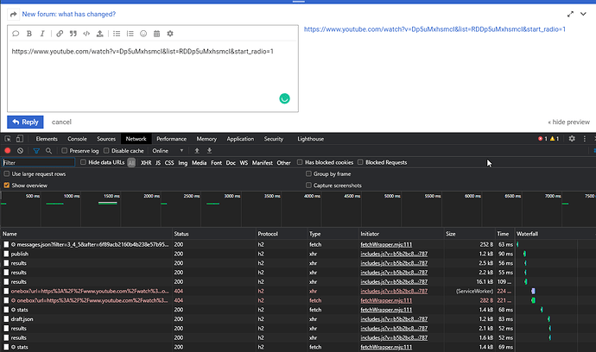
Task: Submit the post with Reply button
Action: (25, 122)
